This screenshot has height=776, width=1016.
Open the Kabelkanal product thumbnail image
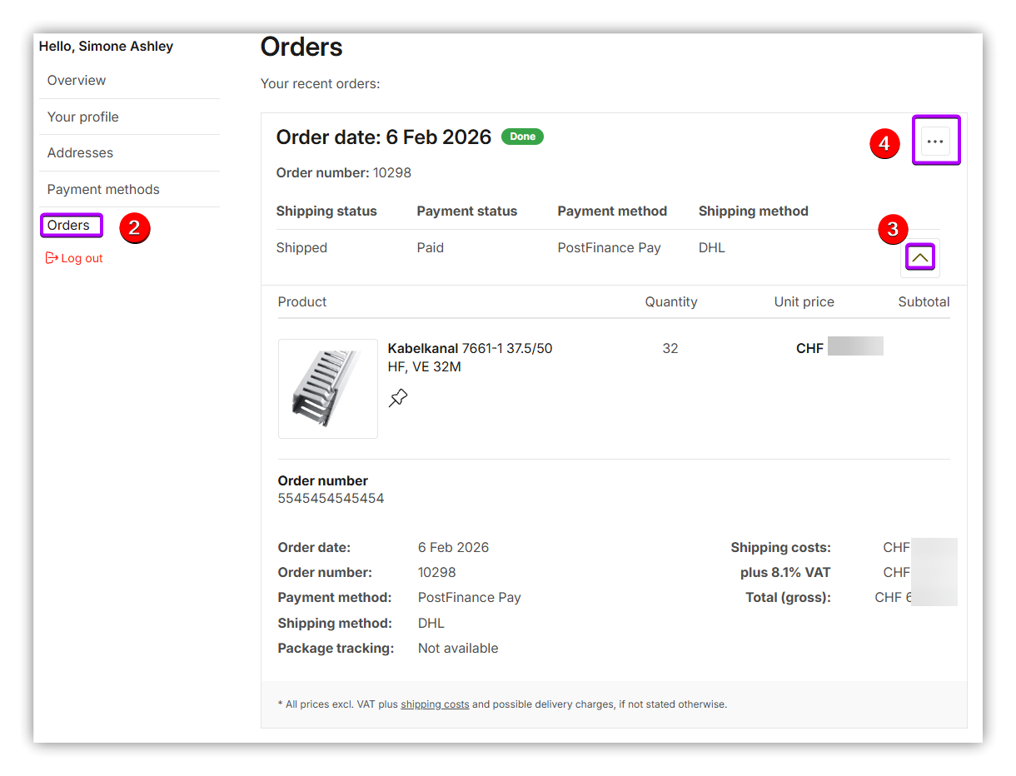328,389
